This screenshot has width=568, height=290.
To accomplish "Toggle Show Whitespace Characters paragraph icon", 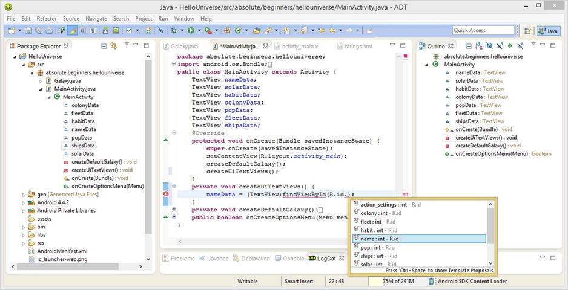I will [x=93, y=31].
